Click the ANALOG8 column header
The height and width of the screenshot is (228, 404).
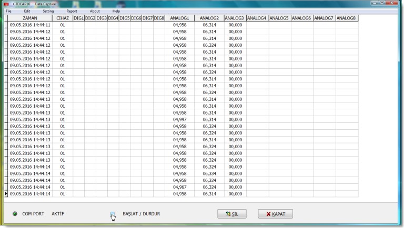347,18
